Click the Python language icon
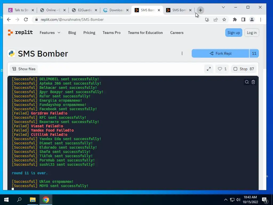The height and width of the screenshot is (205, 273). click(x=11, y=53)
